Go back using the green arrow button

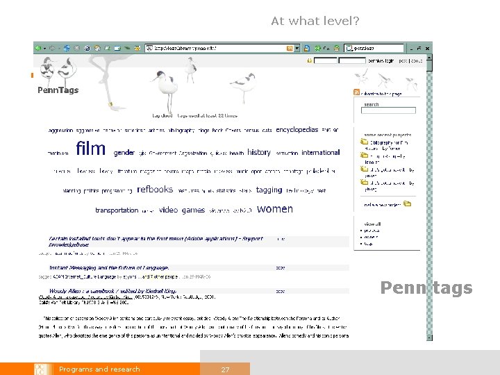[x=38, y=48]
